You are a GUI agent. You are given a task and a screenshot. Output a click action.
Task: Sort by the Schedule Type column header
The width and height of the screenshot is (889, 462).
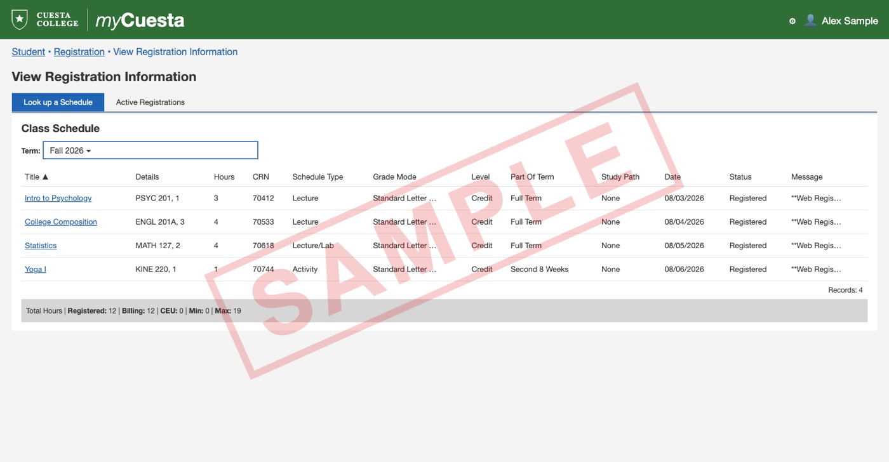[317, 177]
